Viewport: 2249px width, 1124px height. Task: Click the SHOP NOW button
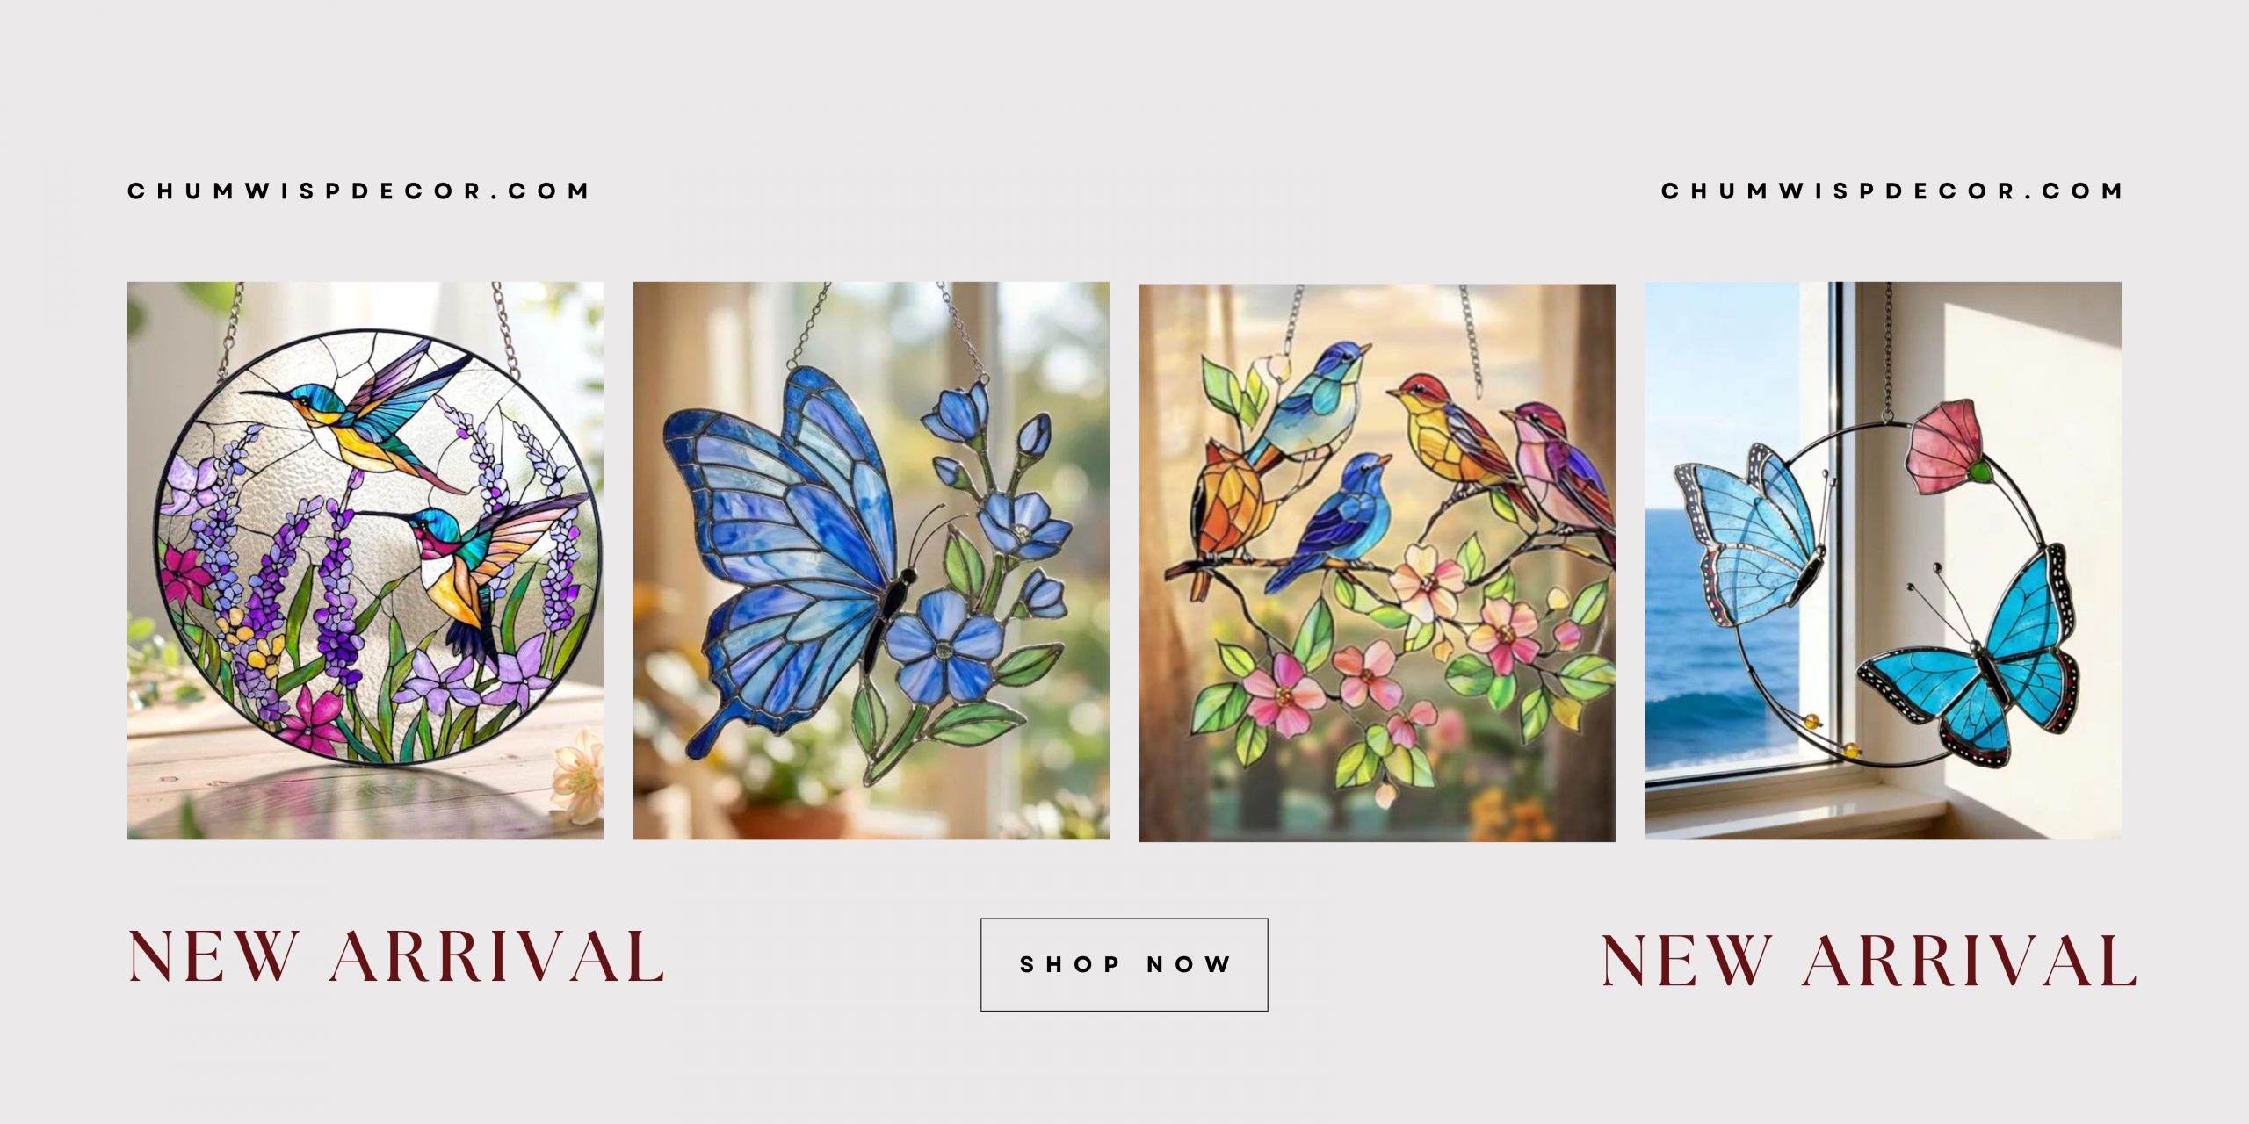(x=1124, y=964)
